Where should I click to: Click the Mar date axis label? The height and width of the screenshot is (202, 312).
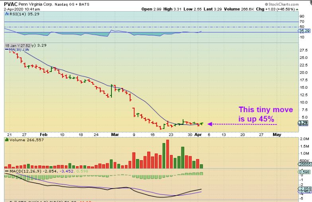tap(115, 134)
